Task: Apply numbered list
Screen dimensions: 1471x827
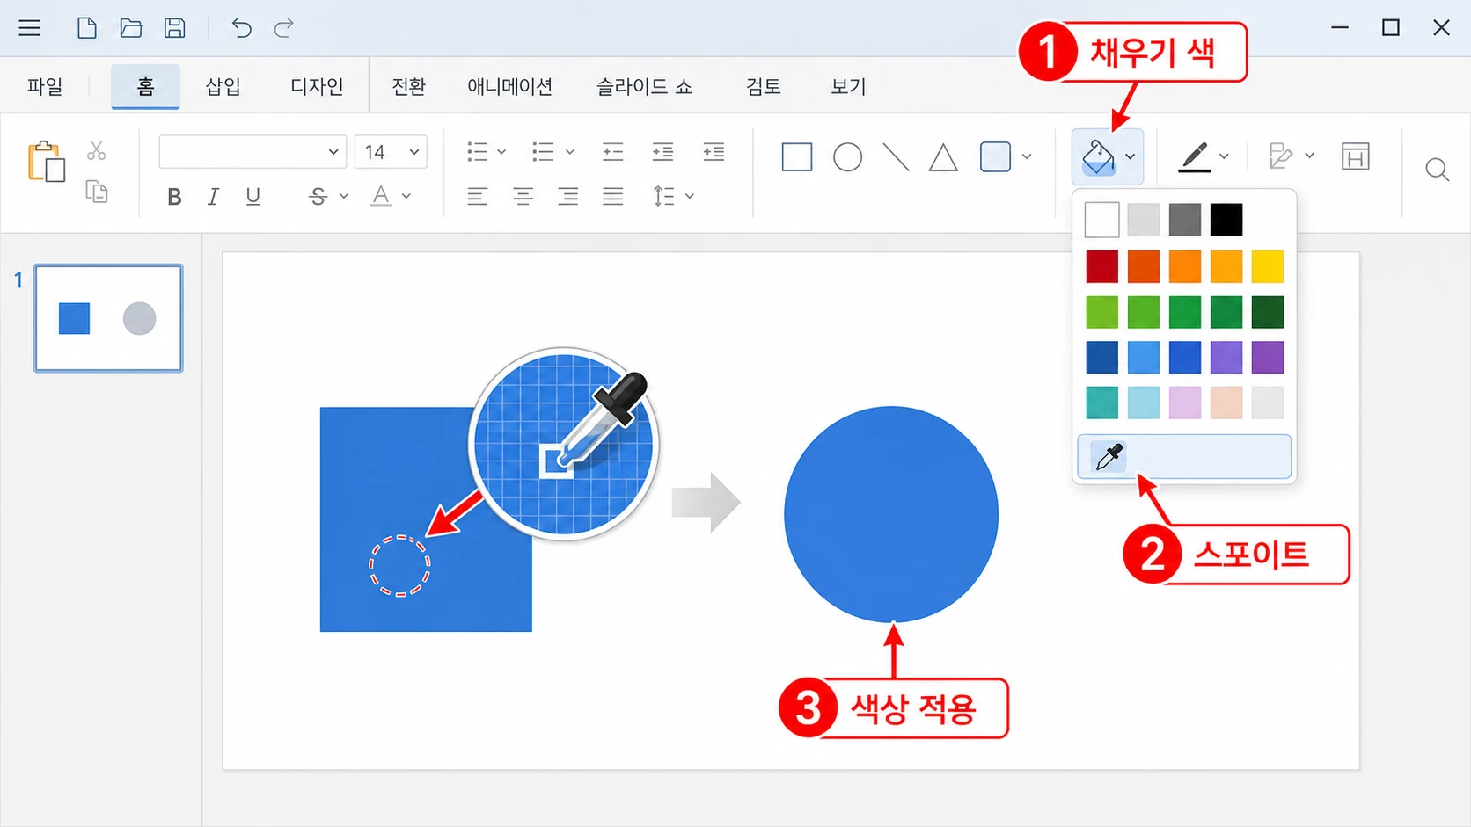Action: pos(544,152)
